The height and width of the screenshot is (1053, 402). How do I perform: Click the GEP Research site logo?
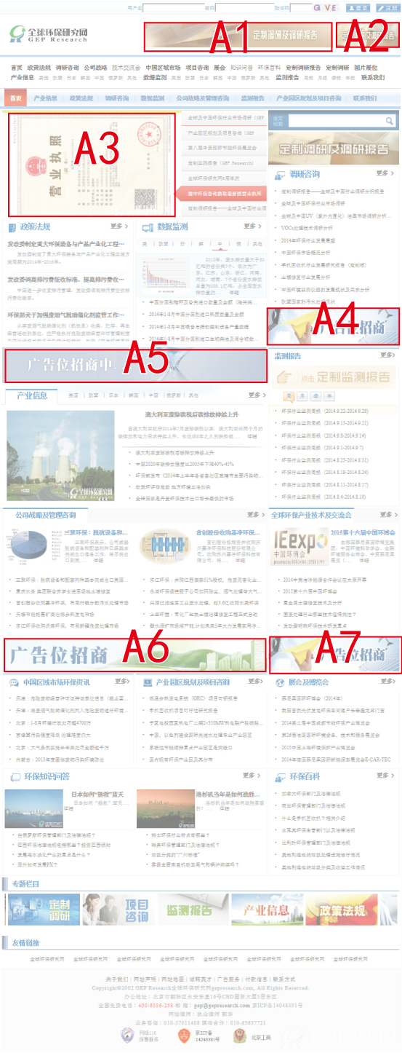pyautogui.click(x=49, y=34)
